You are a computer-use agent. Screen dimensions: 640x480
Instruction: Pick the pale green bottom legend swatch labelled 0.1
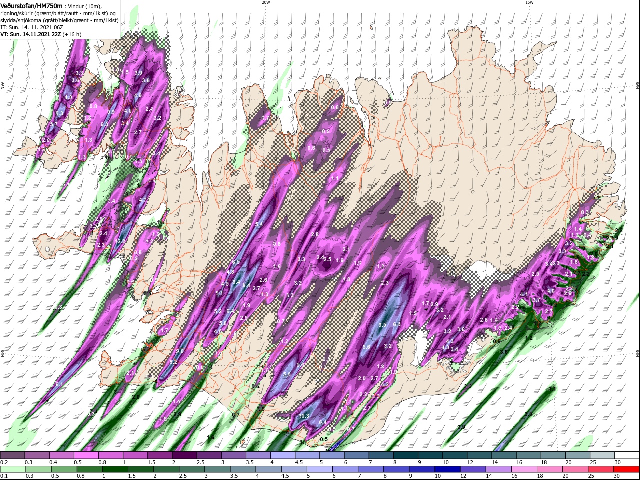14,469
